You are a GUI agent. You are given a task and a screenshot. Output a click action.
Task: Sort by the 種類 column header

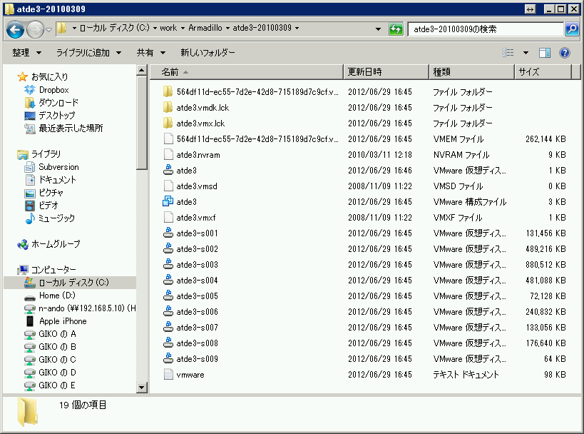click(471, 72)
